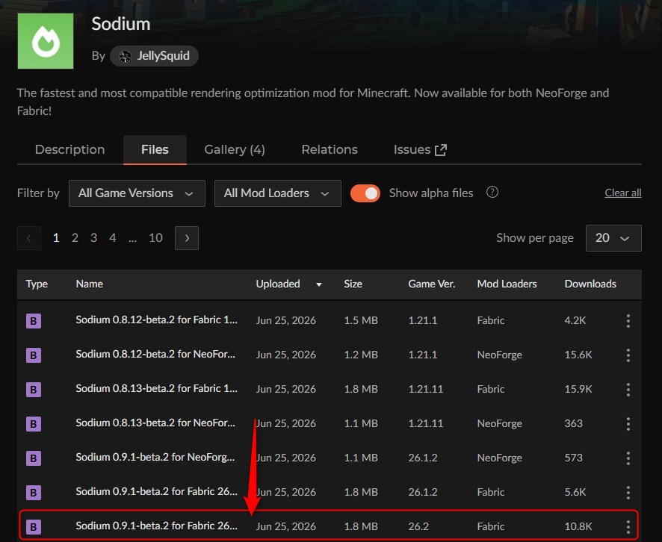Click the beta badge on Sodium 0.8.12-beta.2 NeoForge row

pyautogui.click(x=34, y=355)
